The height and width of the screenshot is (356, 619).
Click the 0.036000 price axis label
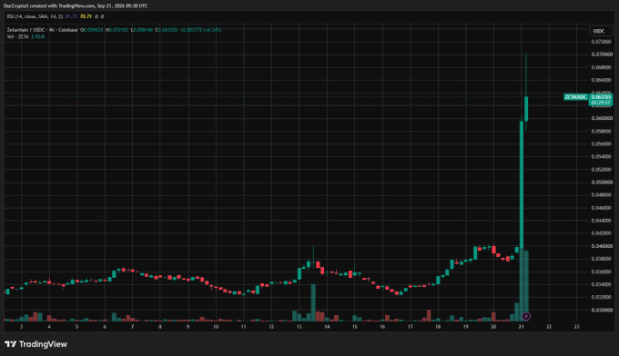tap(601, 272)
